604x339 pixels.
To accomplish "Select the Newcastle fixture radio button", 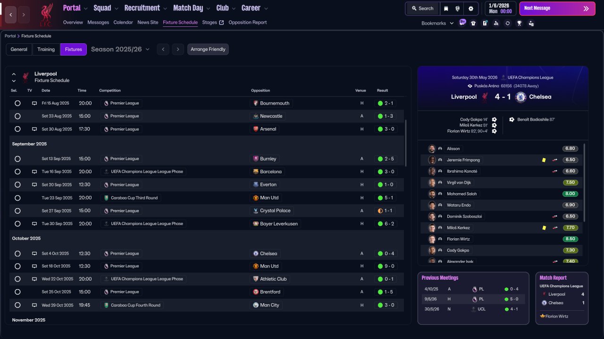I will [x=17, y=116].
